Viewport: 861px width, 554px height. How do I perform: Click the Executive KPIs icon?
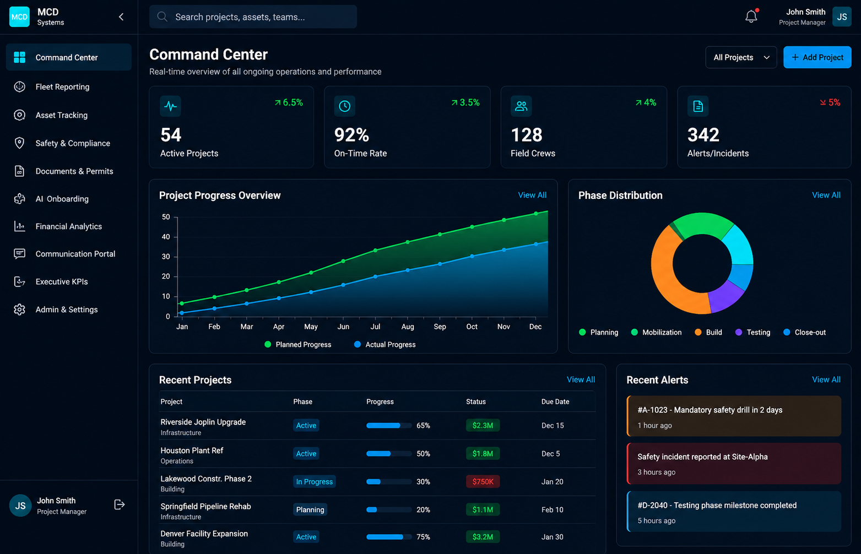pos(20,281)
